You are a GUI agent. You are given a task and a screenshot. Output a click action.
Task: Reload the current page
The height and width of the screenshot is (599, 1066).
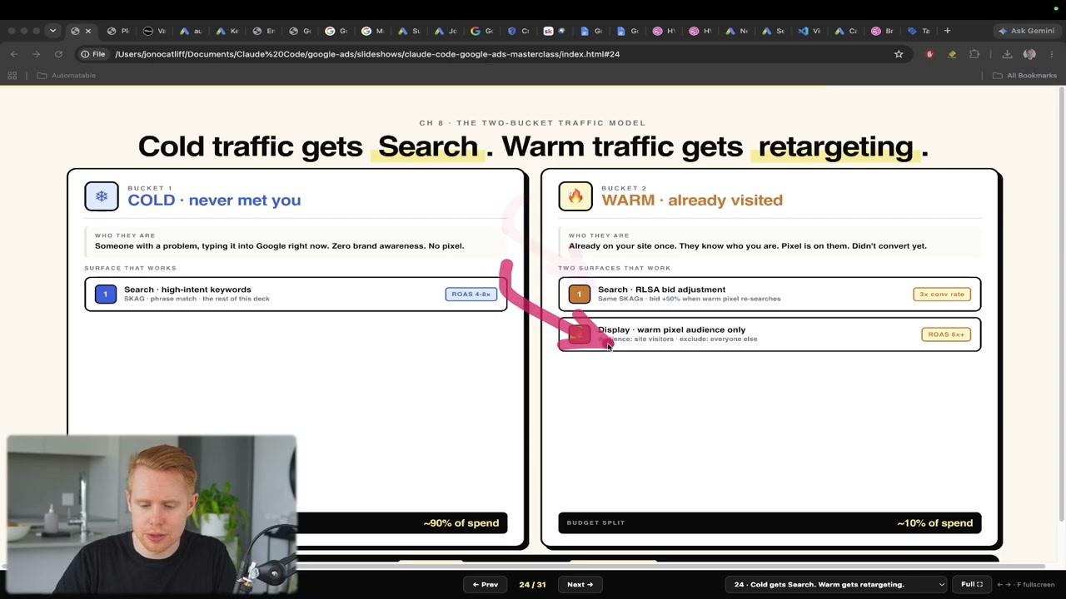coord(58,54)
